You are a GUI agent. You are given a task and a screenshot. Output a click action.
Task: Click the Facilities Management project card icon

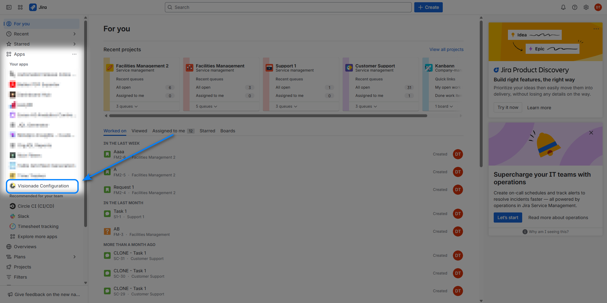190,67
